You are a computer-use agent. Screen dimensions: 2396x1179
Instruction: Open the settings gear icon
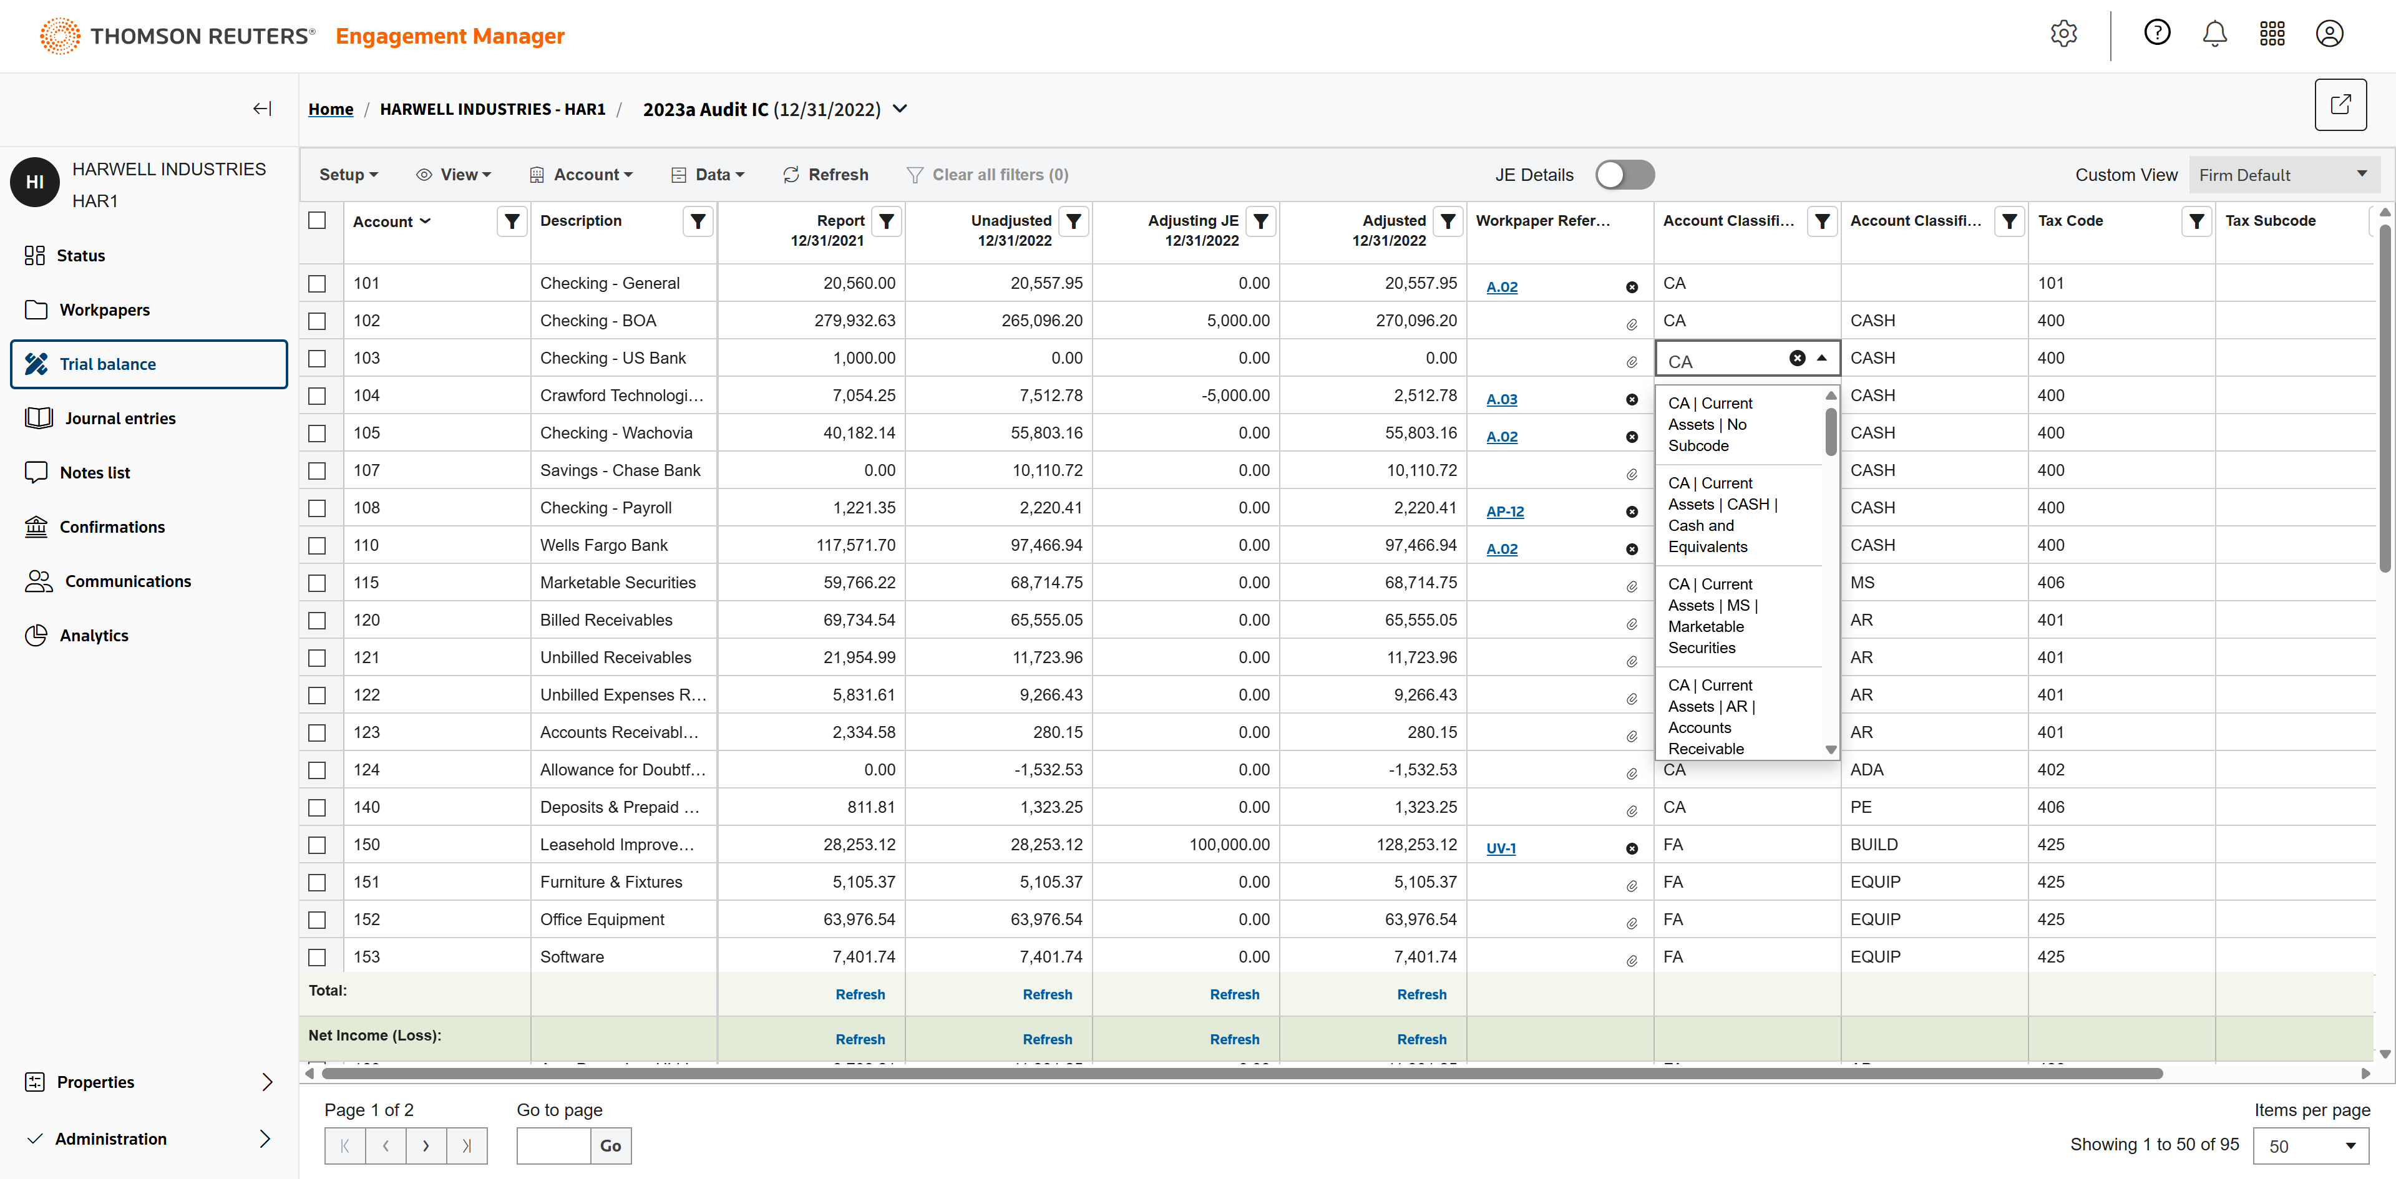(2063, 34)
